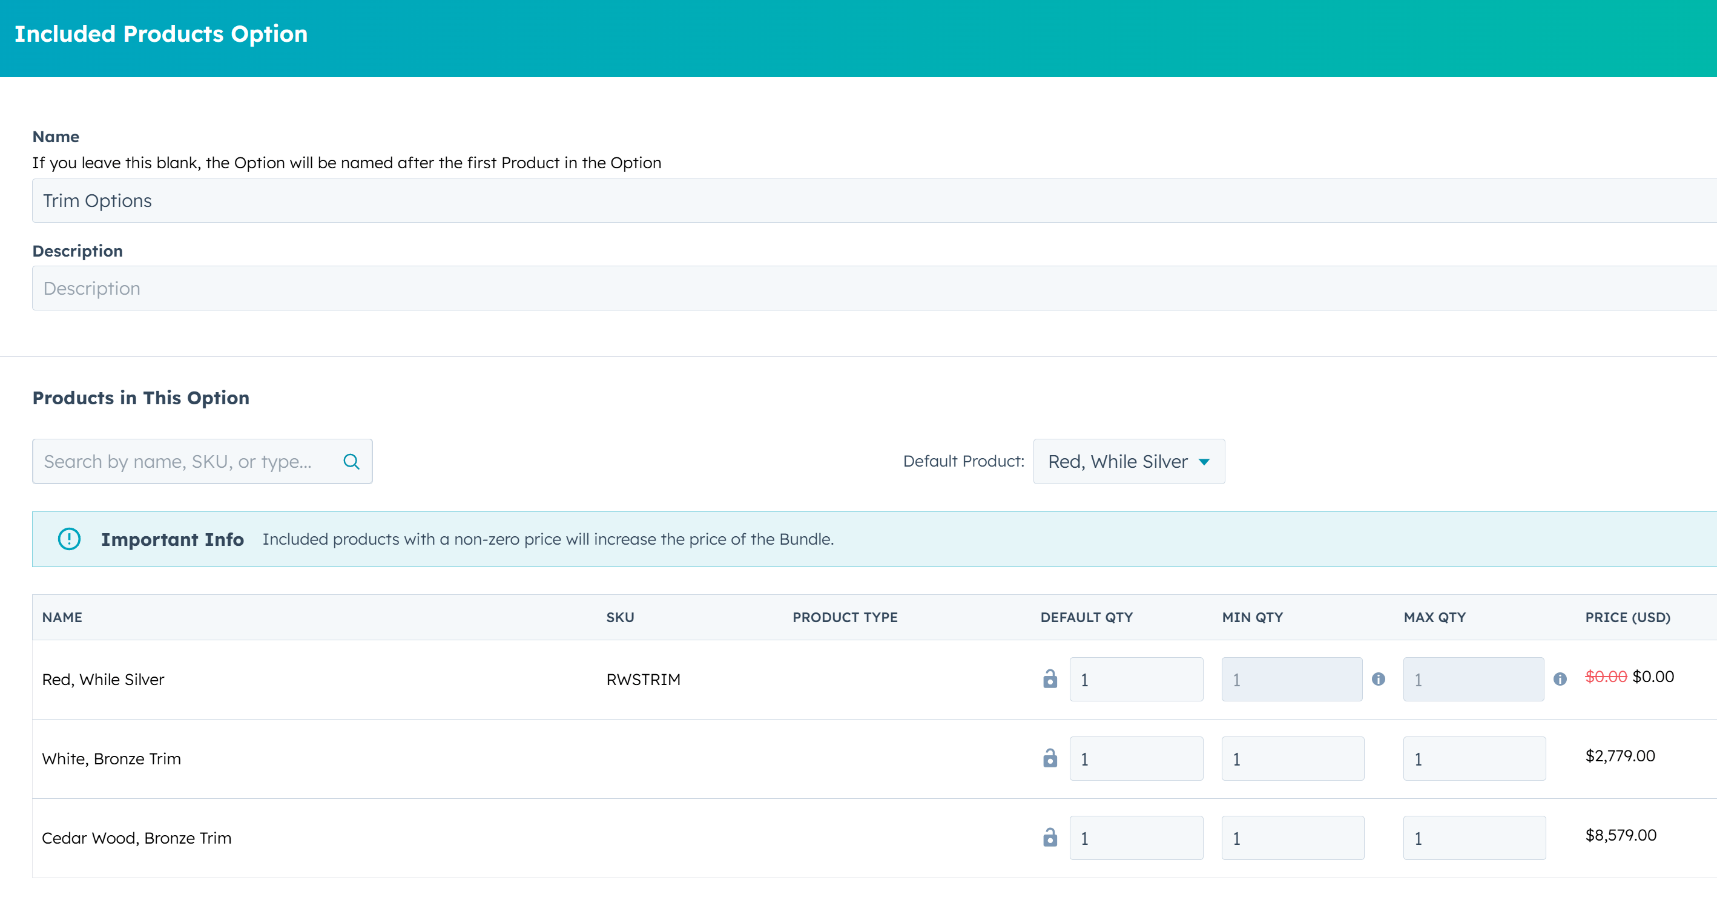Viewport: 1717px width, 912px height.
Task: Expand the Red, While Silver product selector
Action: coord(1129,461)
